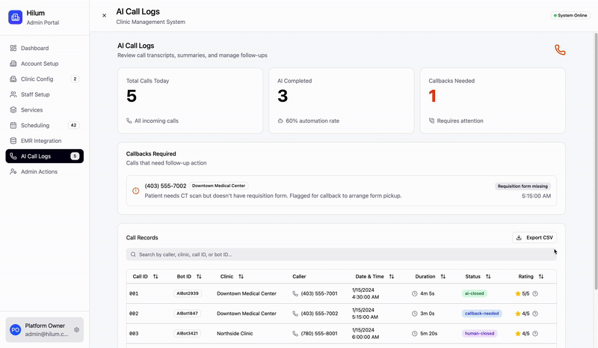The image size is (598, 348).
Task: Open settings gear beside Platform Owner
Action: (x=76, y=329)
